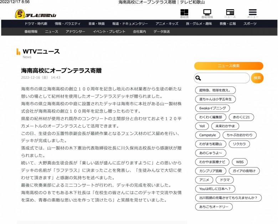Click the ニュース検索 orange banner
Image resolution: width=278 pixels, height=224 pixels.
(x=228, y=66)
